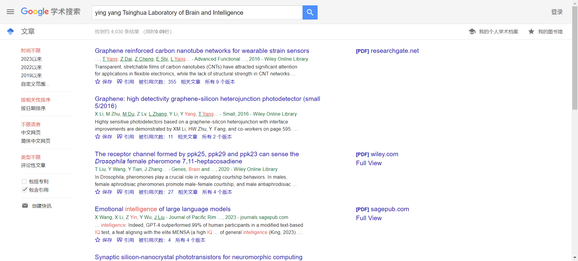Open related articles for Drosophila paper
Screen dimensions: 578x261
(x=188, y=192)
